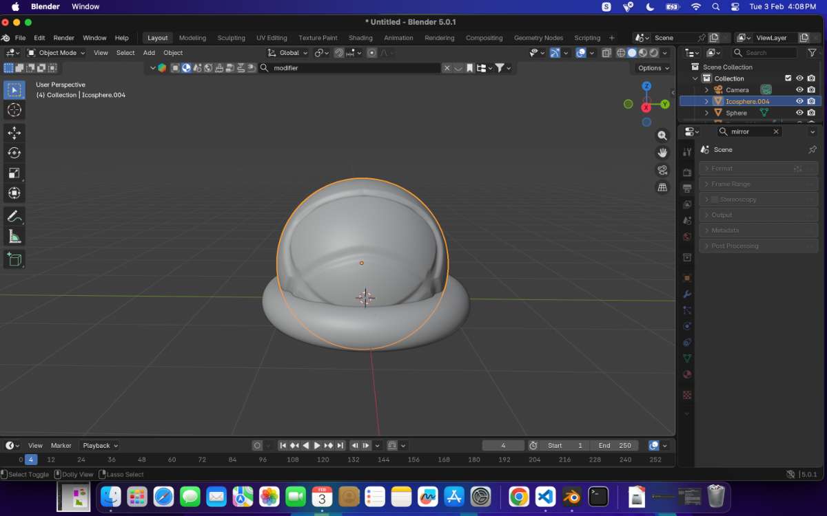Toggle Camera visibility eye icon

click(x=799, y=89)
